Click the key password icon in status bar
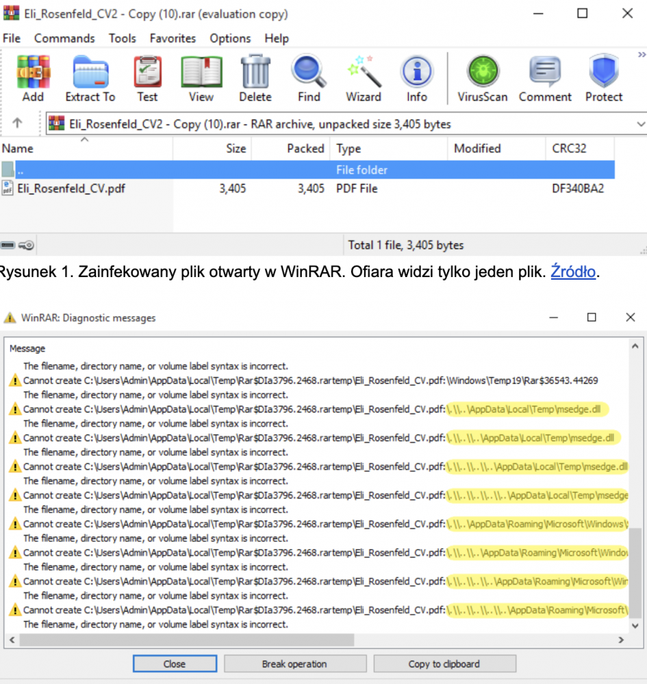647x684 pixels. coord(26,245)
